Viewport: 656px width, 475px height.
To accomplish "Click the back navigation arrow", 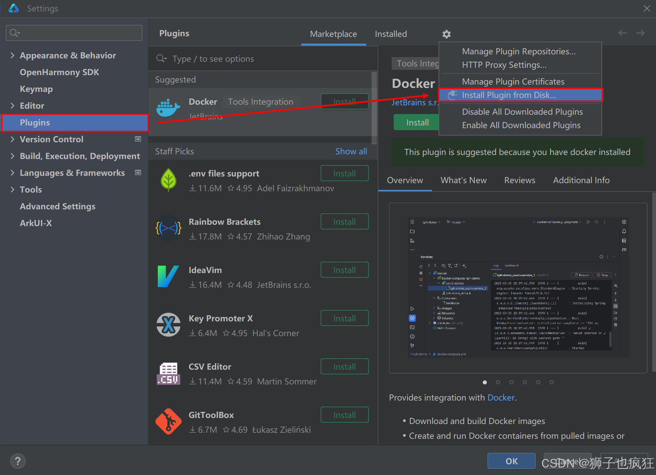I will tap(622, 33).
